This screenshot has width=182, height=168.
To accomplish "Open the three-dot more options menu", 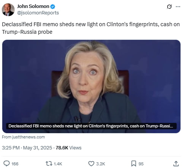I will 178,6.
